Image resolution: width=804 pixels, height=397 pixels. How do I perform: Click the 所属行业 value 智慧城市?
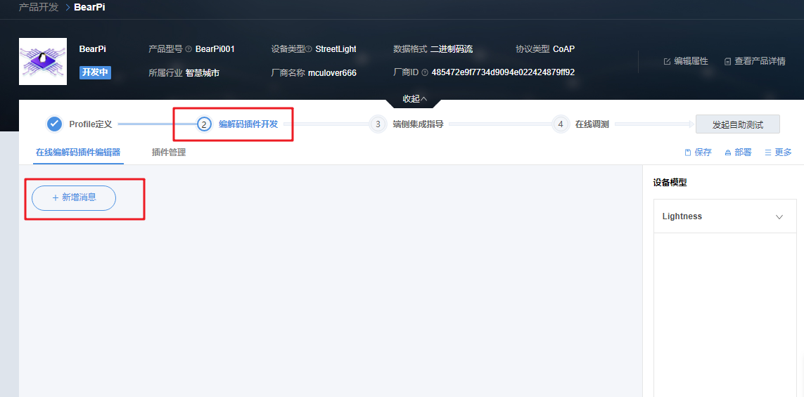coord(203,73)
